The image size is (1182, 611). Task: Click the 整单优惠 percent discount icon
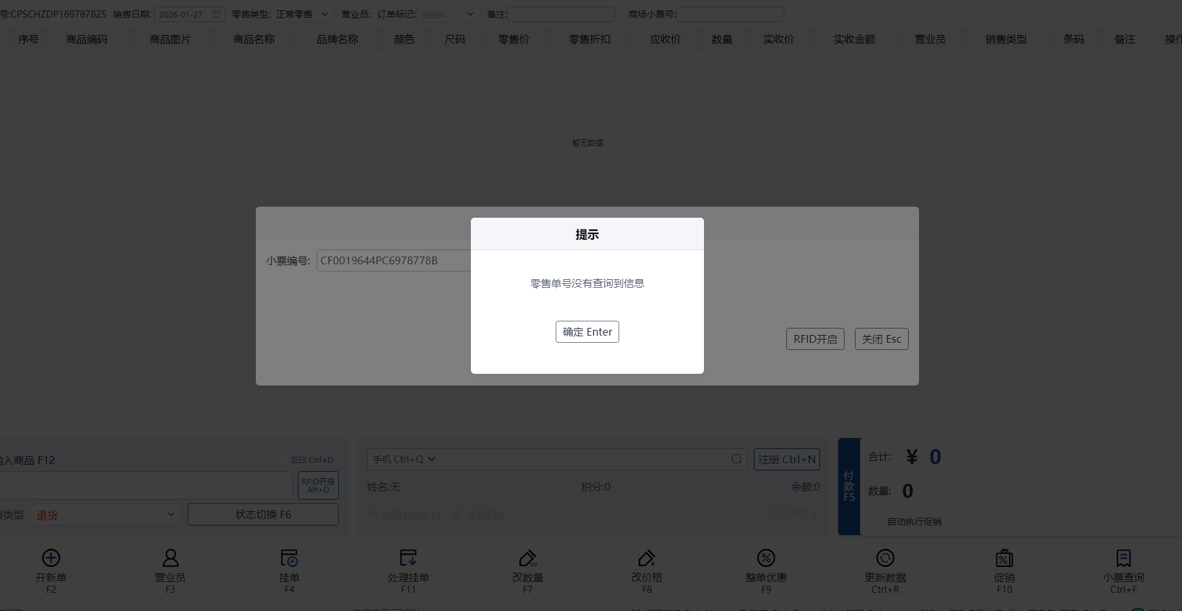(x=766, y=558)
